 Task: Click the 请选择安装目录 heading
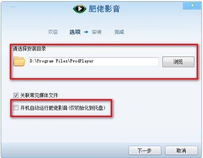tap(29, 49)
